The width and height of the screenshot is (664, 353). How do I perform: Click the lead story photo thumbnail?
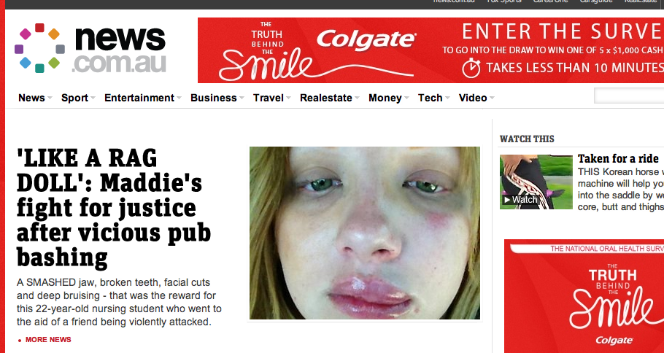pyautogui.click(x=365, y=233)
